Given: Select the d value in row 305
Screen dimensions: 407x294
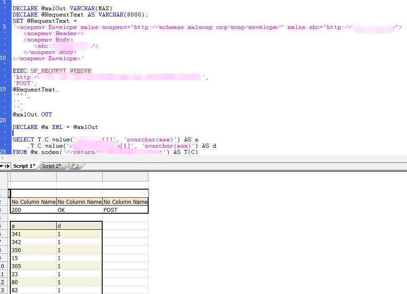Looking at the screenshot, I should tap(79, 266).
